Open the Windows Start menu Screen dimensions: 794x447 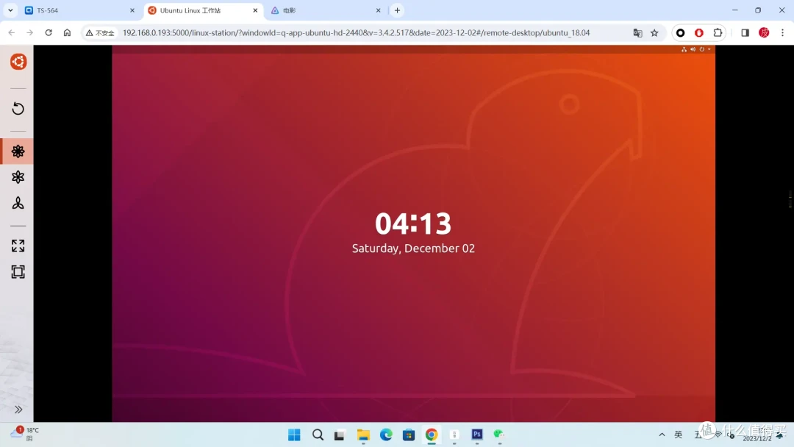[294, 435]
